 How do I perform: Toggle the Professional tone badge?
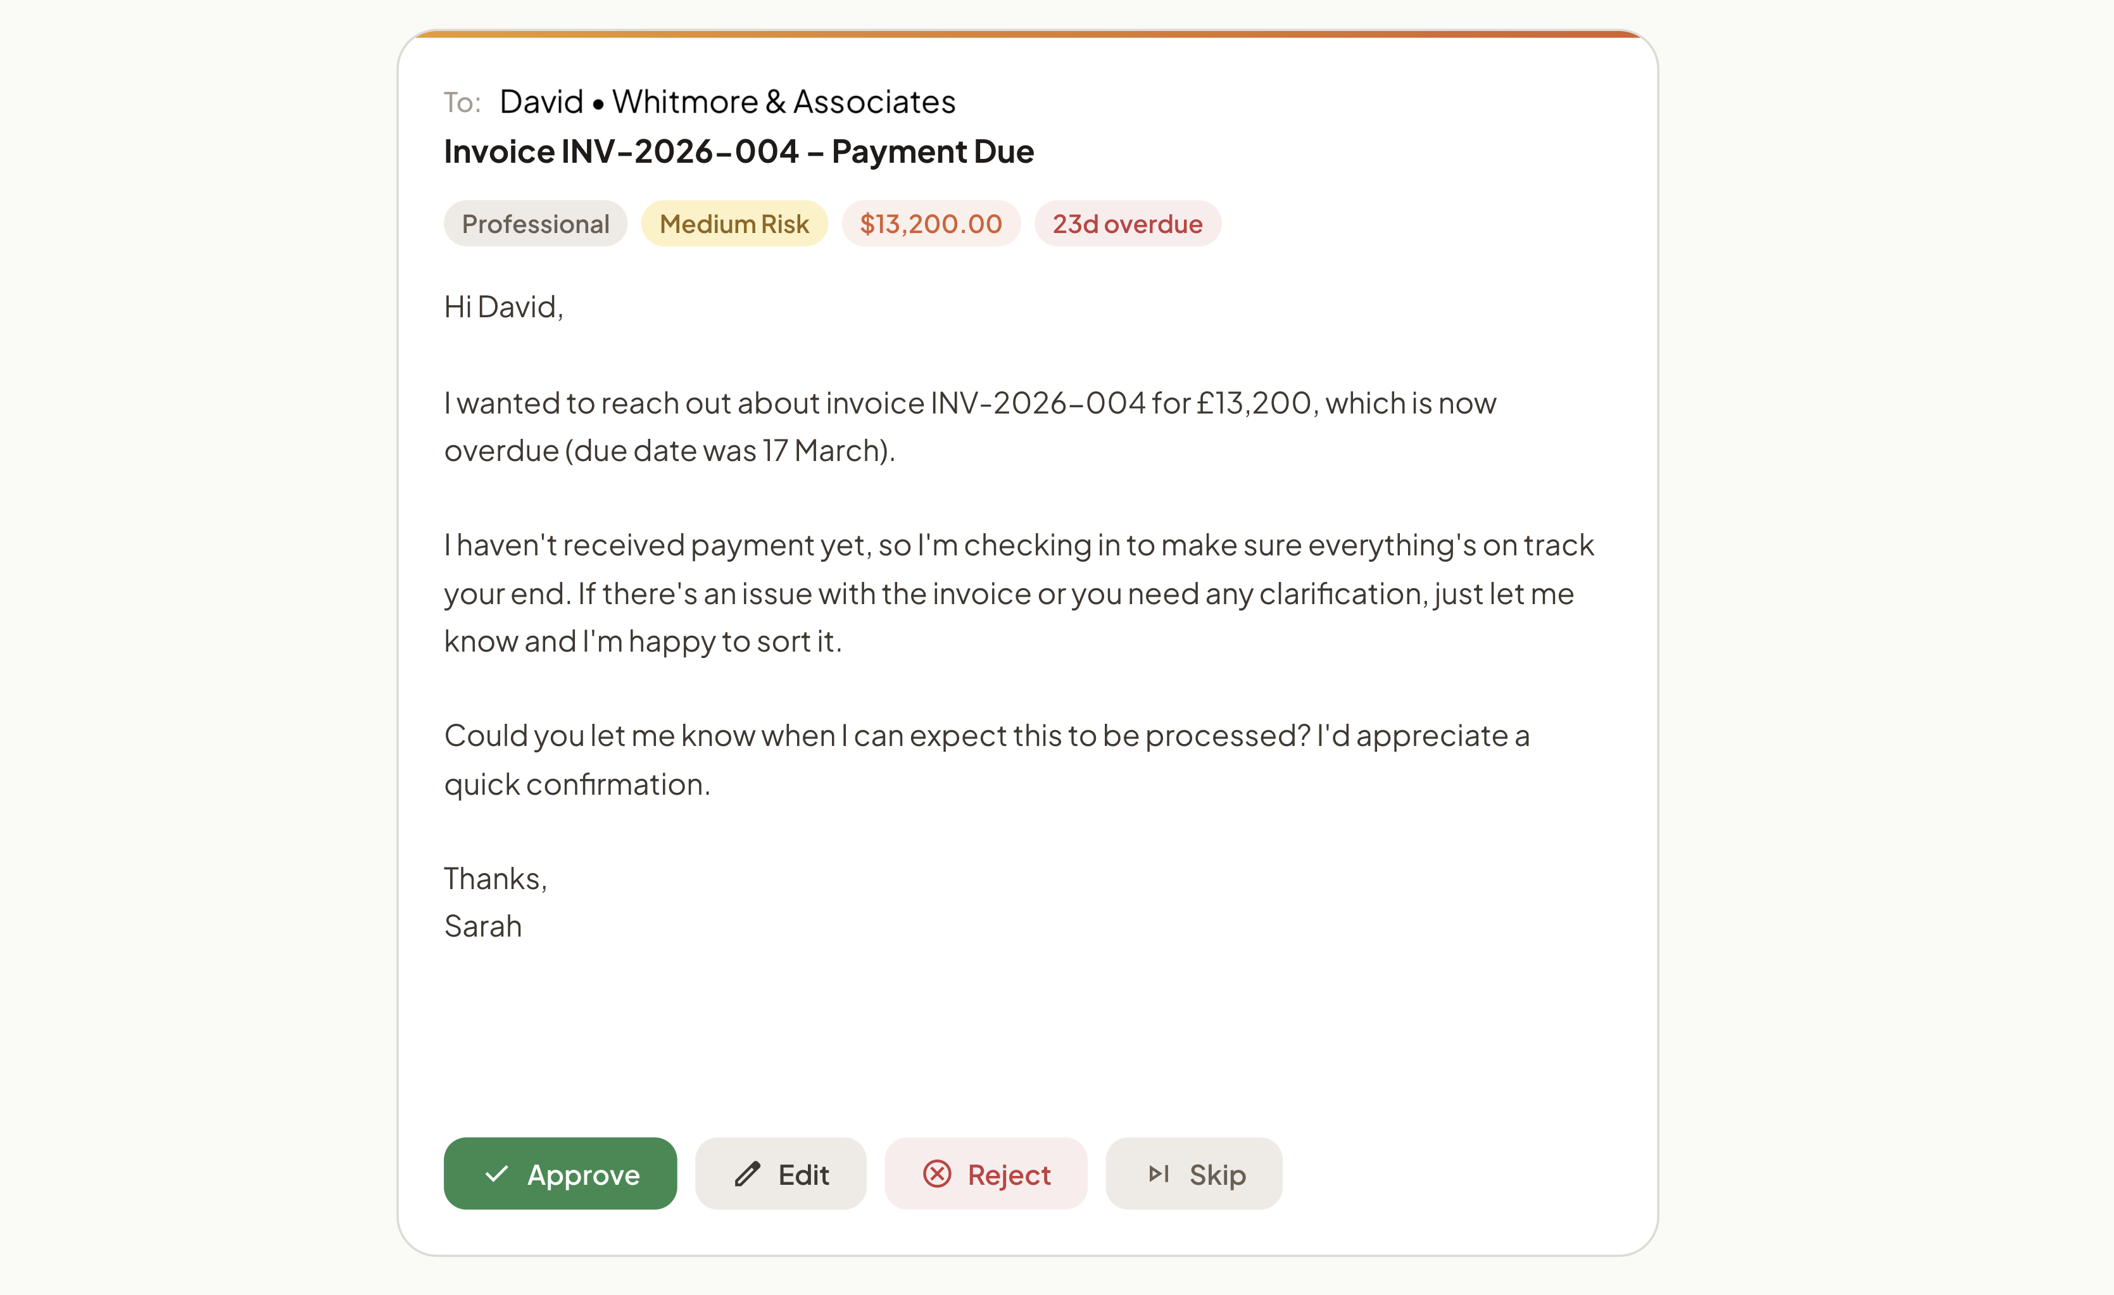pos(534,223)
